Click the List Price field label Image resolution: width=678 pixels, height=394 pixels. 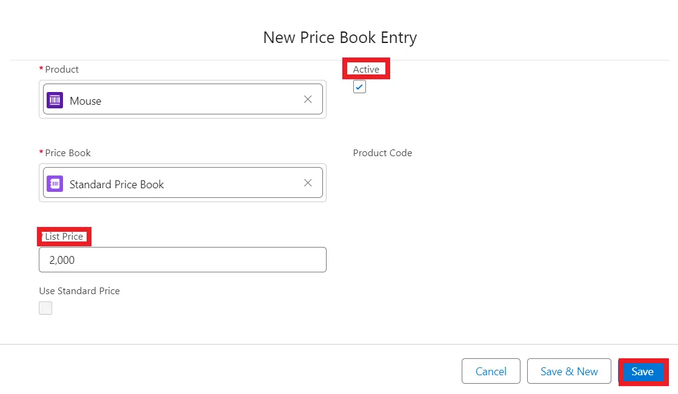[x=64, y=237]
